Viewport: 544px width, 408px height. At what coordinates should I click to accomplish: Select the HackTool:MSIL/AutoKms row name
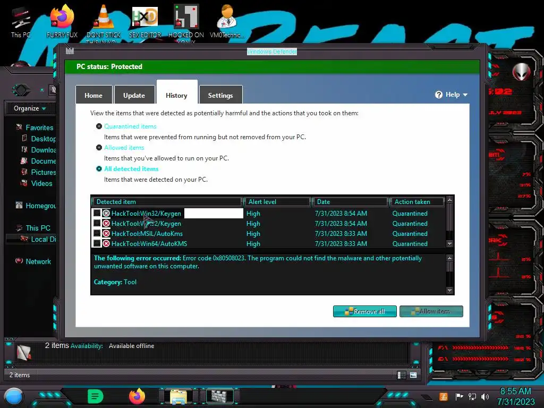tap(147, 234)
